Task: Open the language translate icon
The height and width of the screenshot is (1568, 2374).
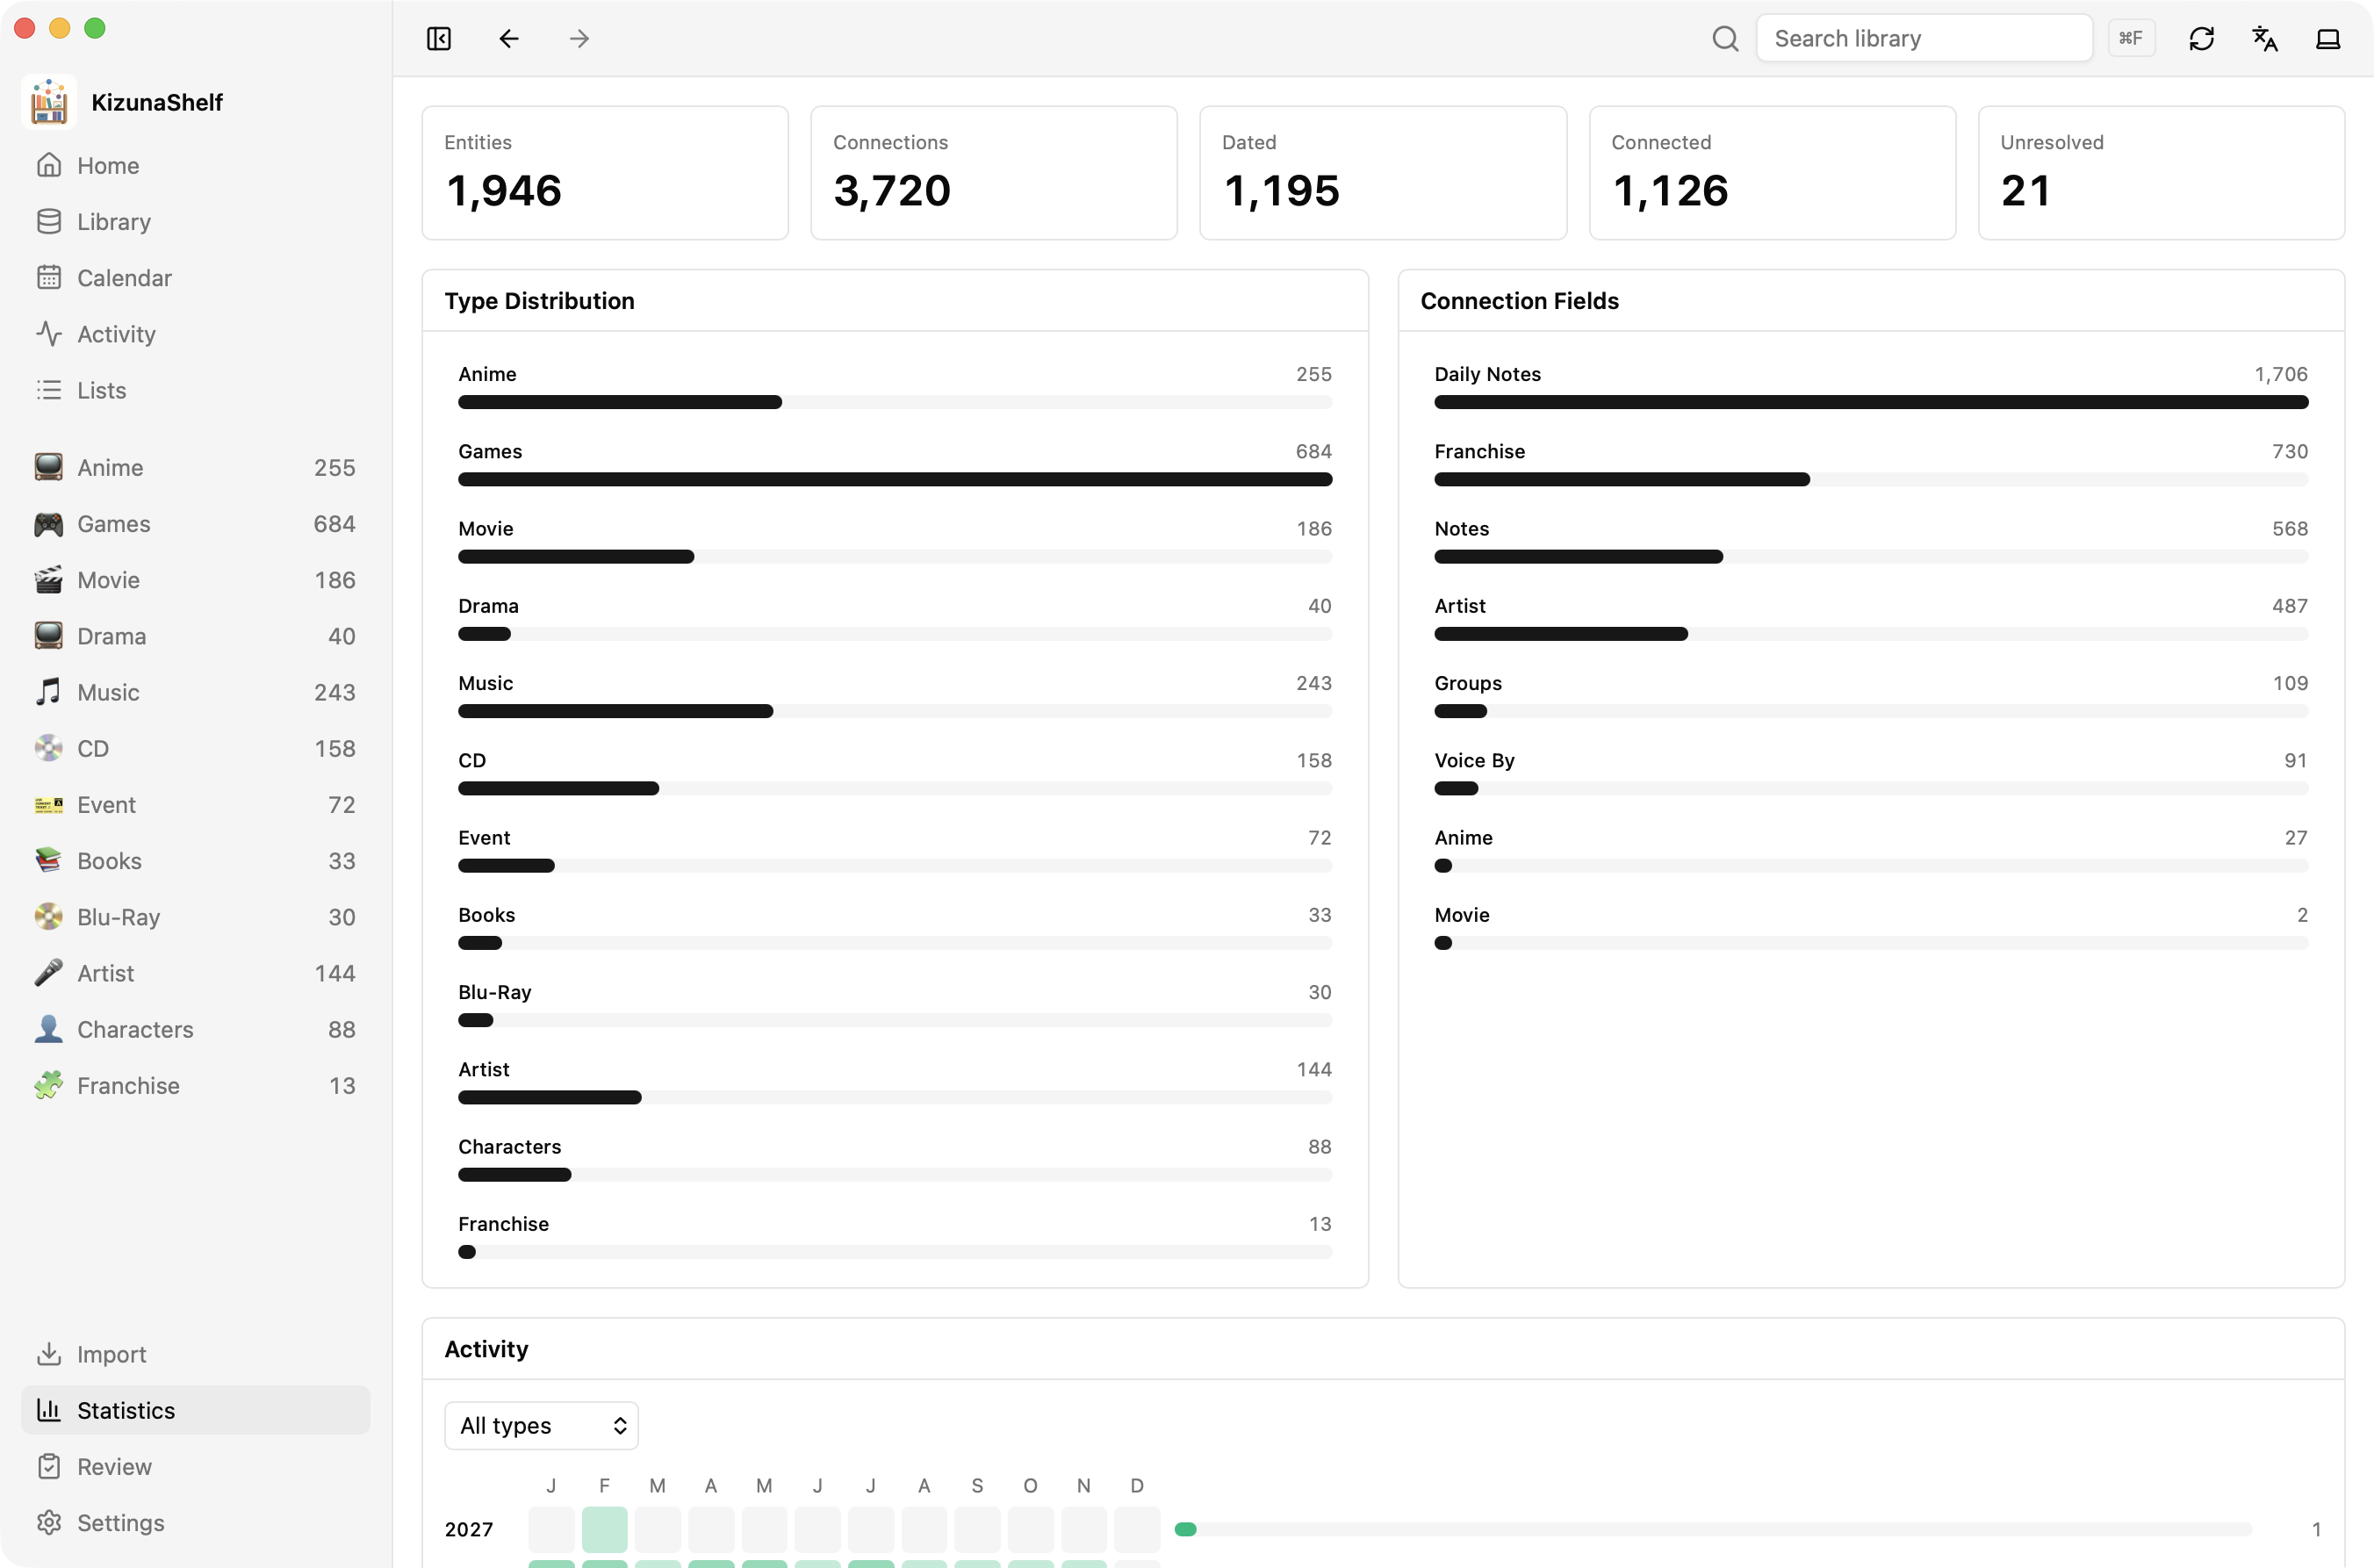Action: [x=2264, y=39]
